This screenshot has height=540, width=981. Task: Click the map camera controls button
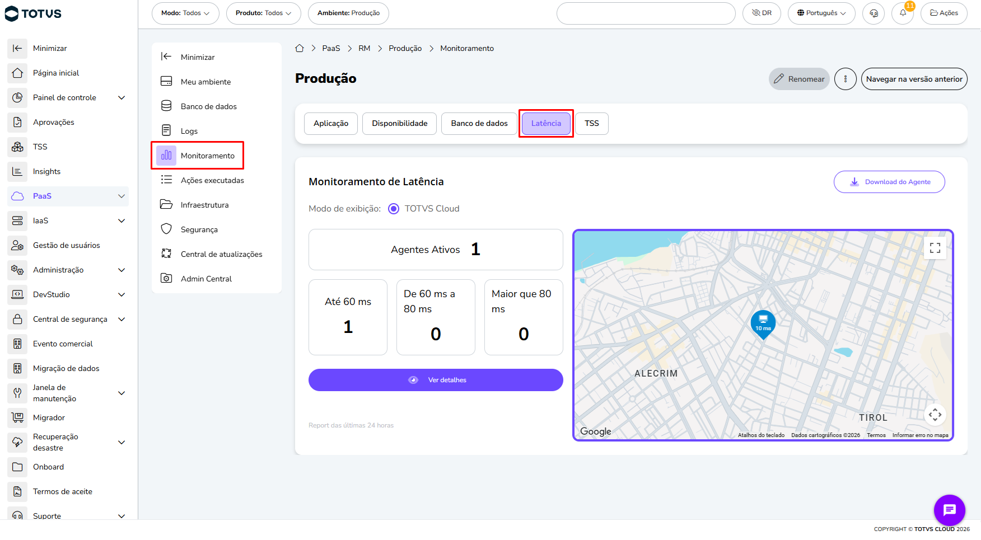click(935, 415)
